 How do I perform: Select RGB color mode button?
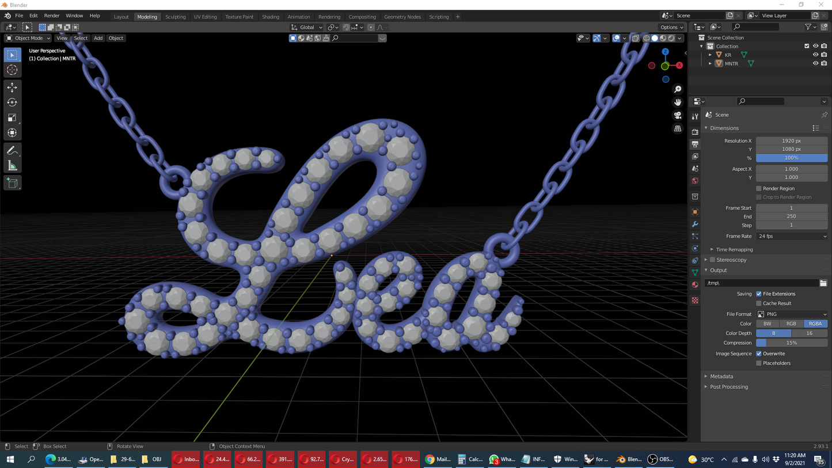coord(792,324)
